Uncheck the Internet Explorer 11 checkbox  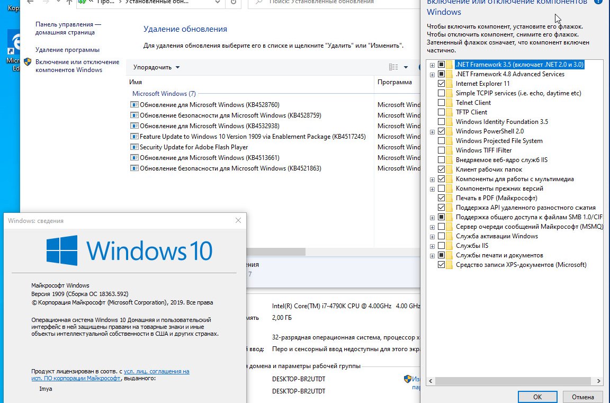tap(441, 84)
